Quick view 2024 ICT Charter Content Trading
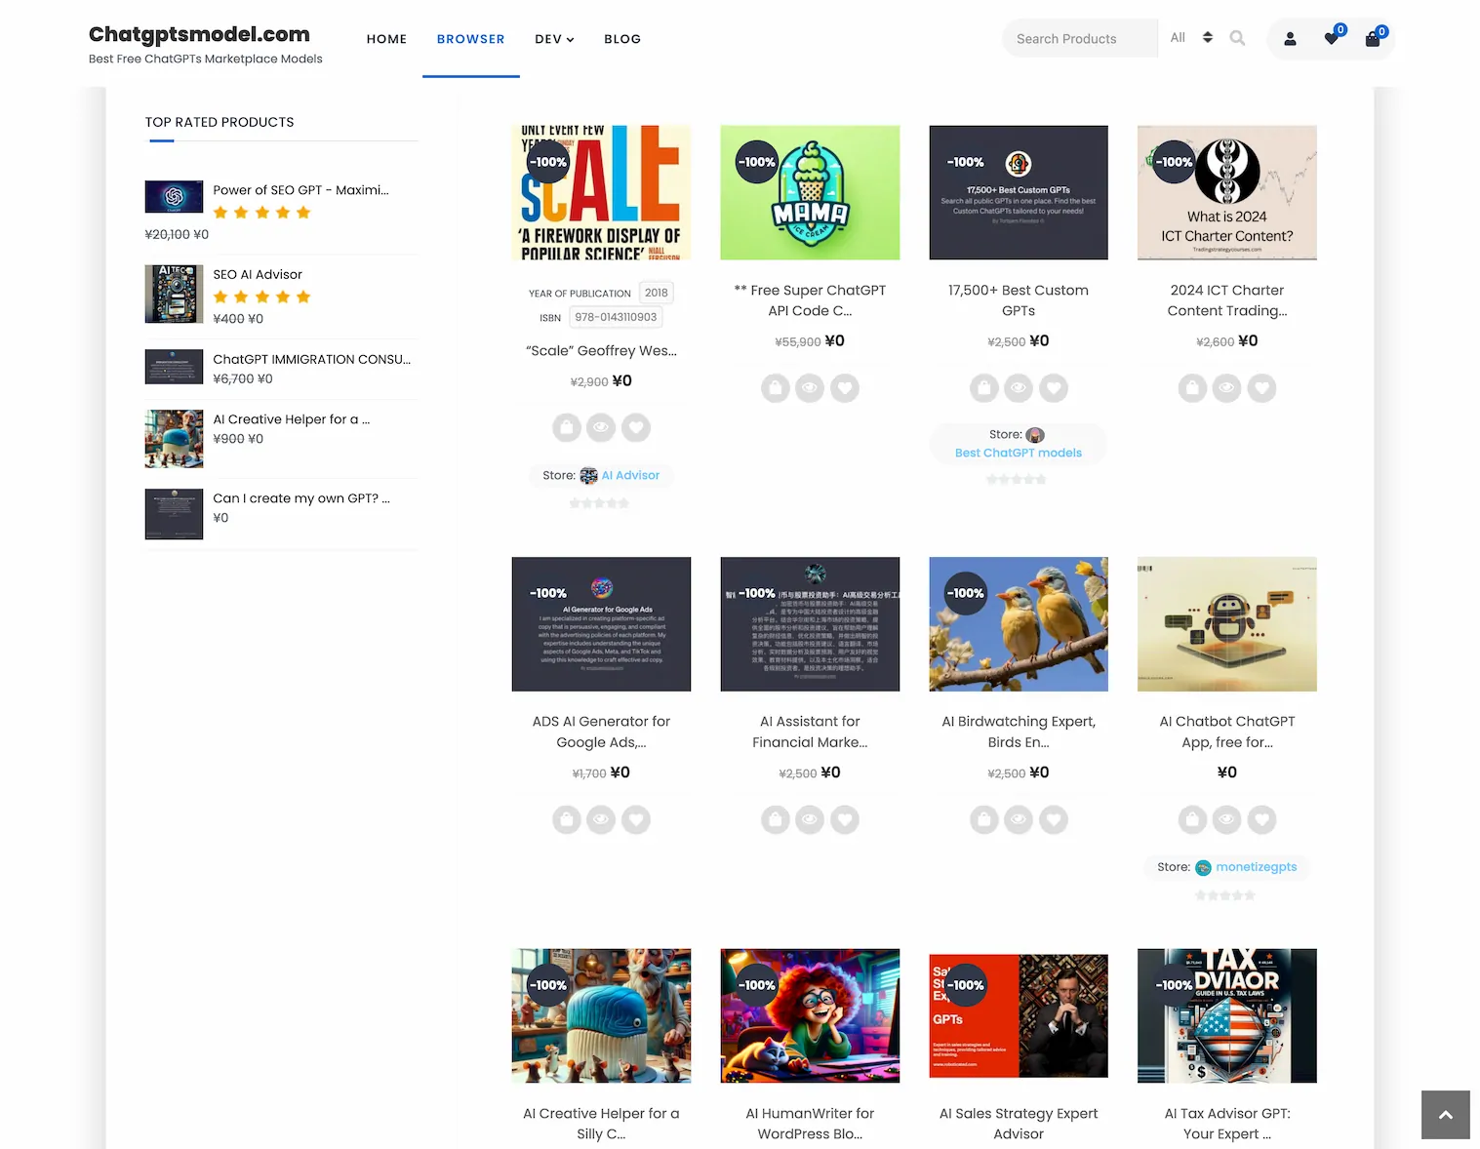 pyautogui.click(x=1227, y=388)
